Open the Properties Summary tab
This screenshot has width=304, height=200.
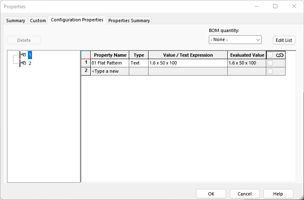click(x=129, y=21)
